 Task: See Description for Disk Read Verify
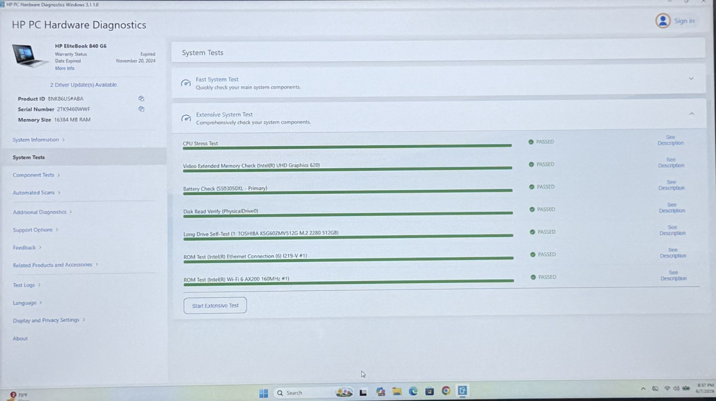(x=672, y=208)
